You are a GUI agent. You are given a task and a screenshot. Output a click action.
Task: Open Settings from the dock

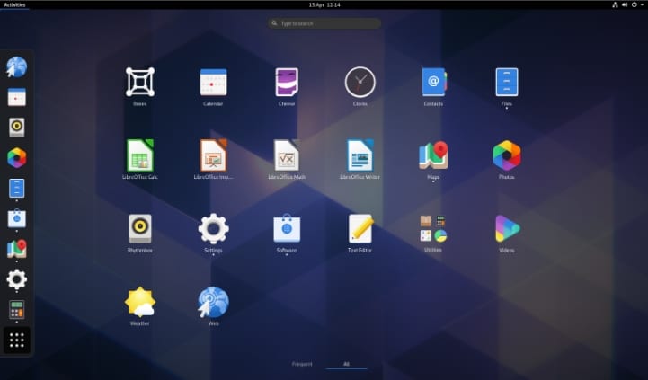16,279
